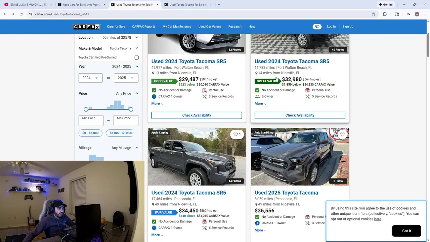Click the Max Price input field
This screenshot has height=242, width=430.
(126, 120)
